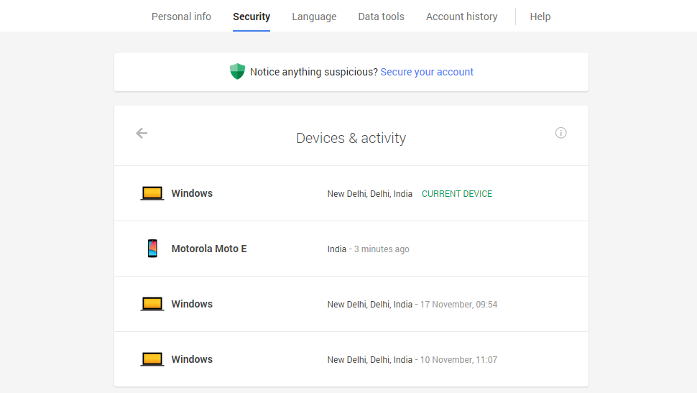The image size is (697, 393).
Task: Switch to the Language tab
Action: coord(314,17)
